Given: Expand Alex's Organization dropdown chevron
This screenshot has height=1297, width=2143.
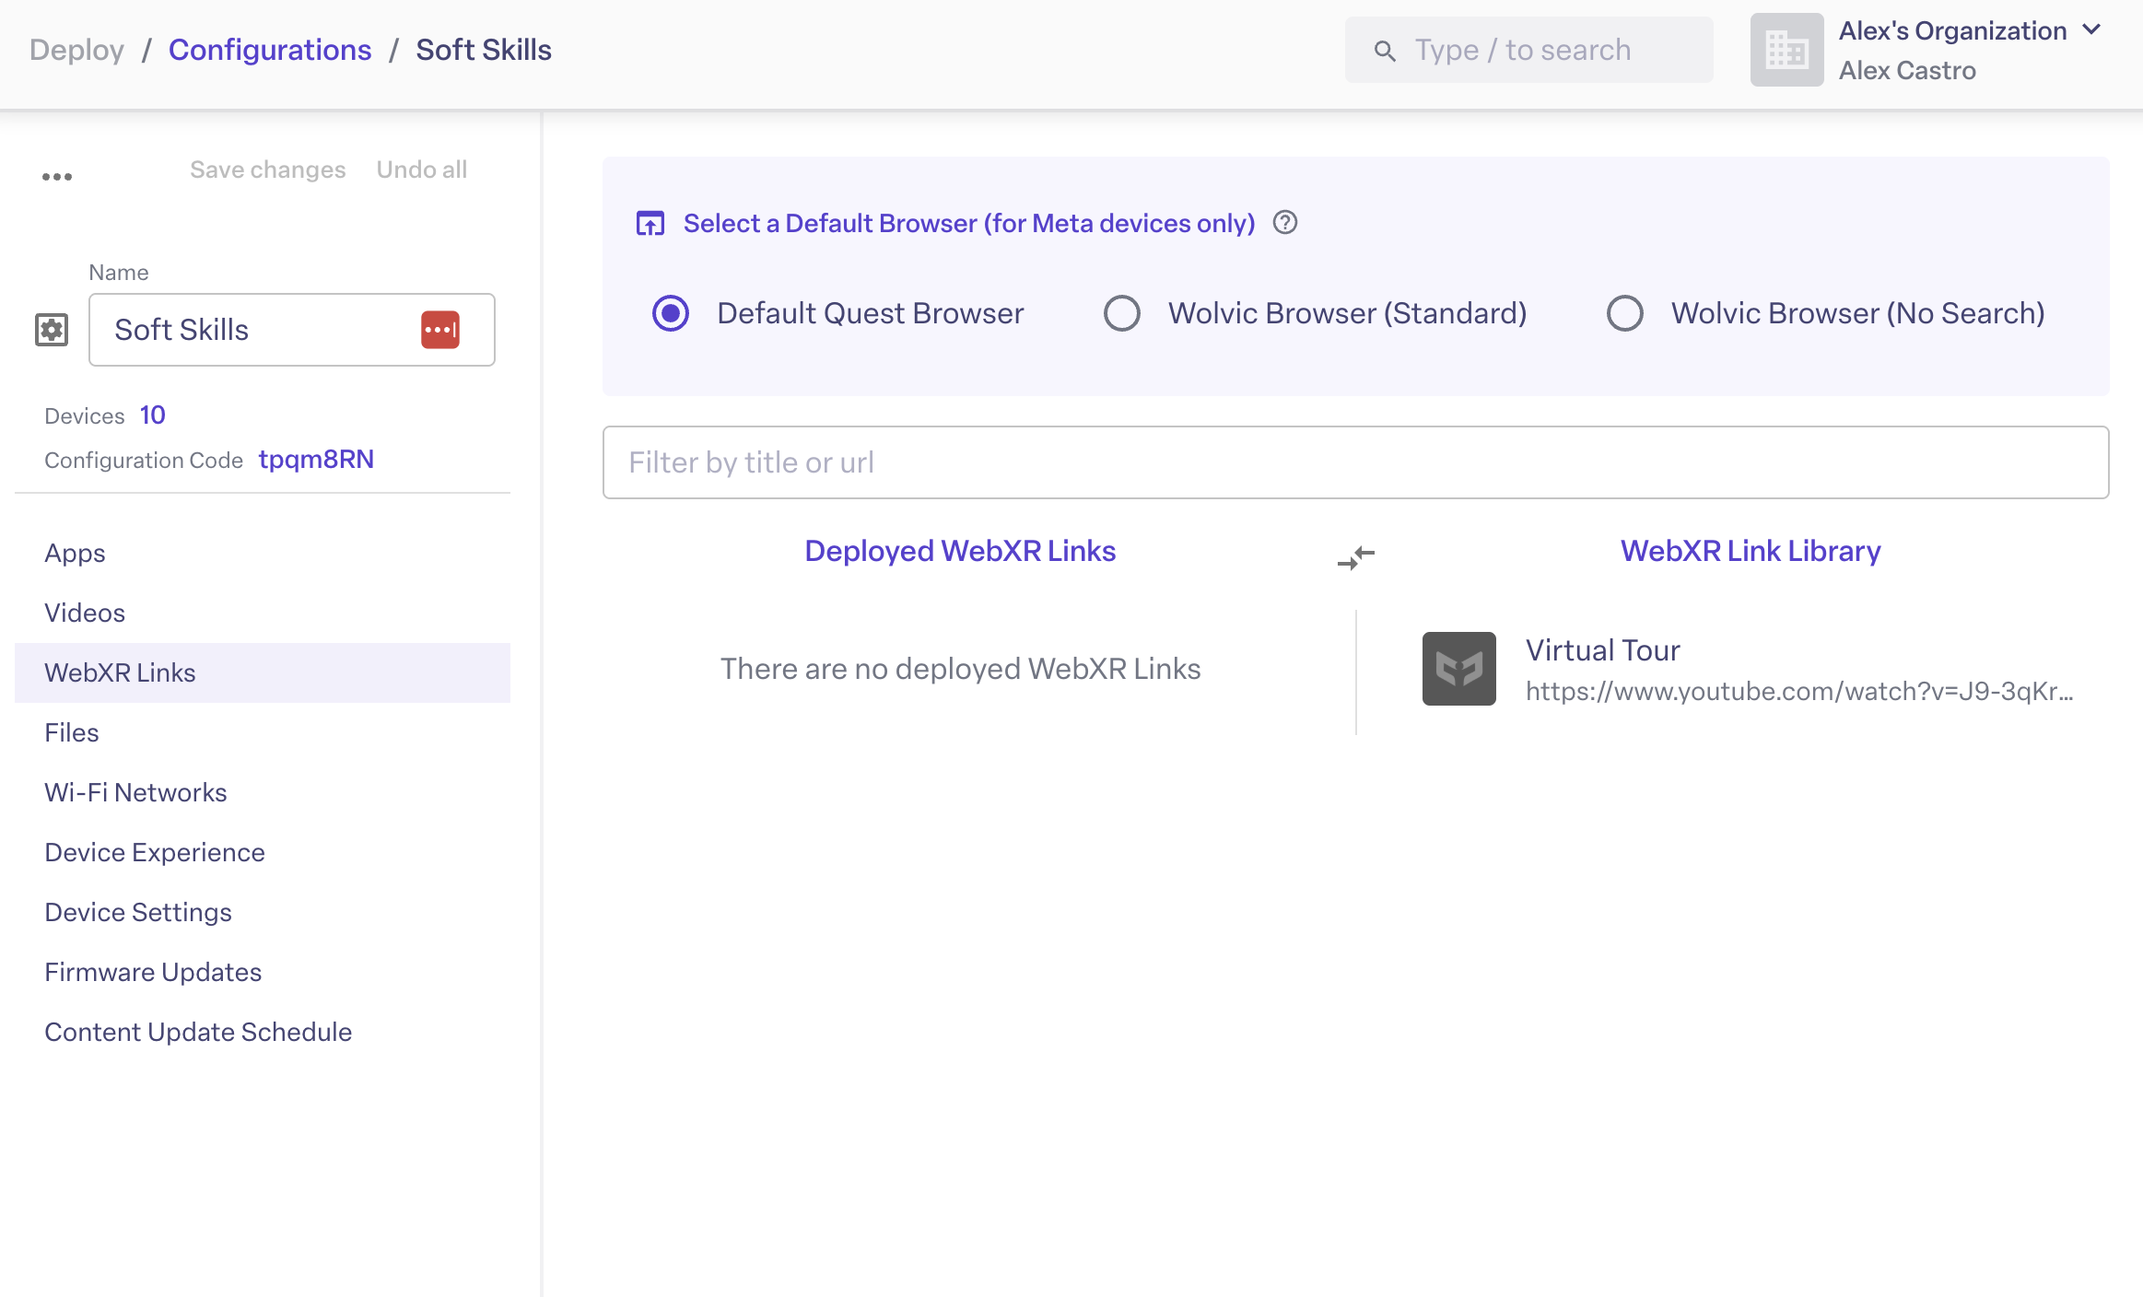Looking at the screenshot, I should tap(2092, 29).
